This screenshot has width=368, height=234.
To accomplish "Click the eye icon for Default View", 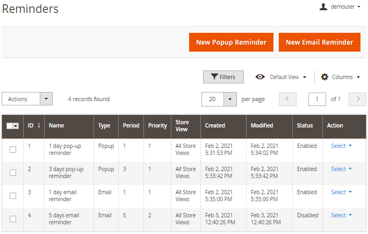I will [x=260, y=77].
